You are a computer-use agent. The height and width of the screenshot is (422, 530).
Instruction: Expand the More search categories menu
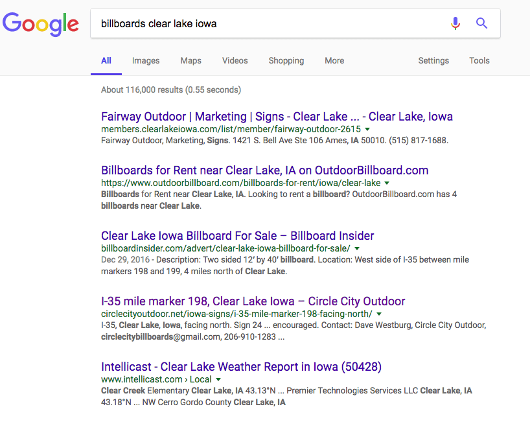click(x=334, y=60)
